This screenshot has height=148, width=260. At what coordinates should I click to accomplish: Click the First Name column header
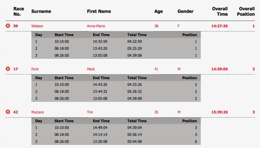tap(99, 12)
